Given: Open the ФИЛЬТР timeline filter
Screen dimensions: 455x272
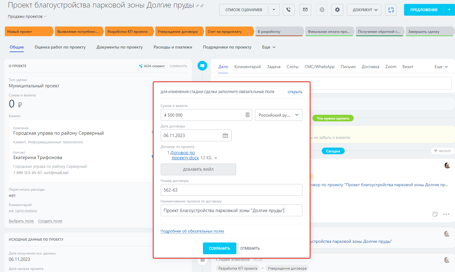Looking at the screenshot, I should (442, 151).
